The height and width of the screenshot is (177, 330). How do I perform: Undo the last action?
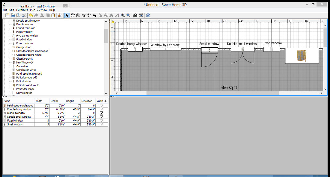31,15
